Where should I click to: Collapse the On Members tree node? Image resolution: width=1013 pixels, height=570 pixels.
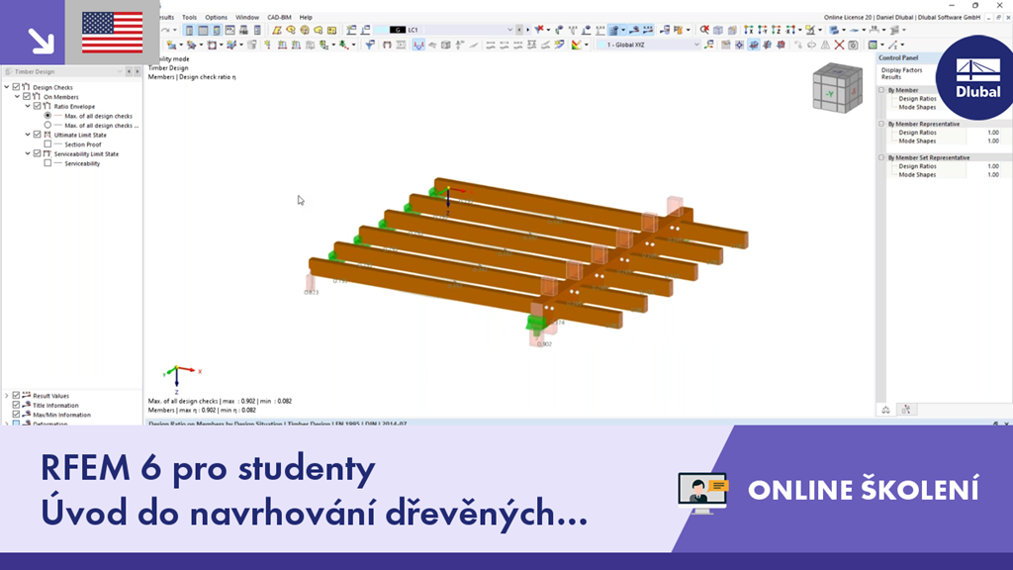(18, 96)
